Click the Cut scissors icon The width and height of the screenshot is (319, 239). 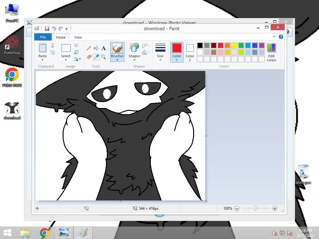(x=52, y=45)
